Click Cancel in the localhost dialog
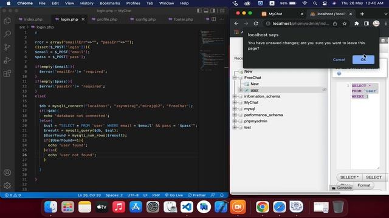Viewport: 389px width, 218px height. [x=339, y=59]
